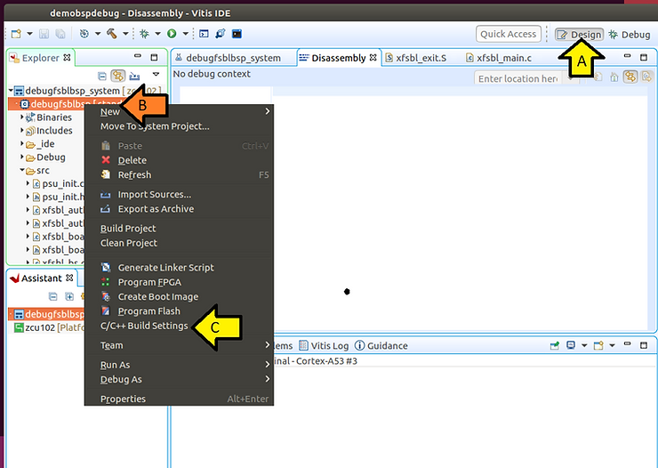Open the Debug As submenu
Screen dimensions: 658x468
180,379
